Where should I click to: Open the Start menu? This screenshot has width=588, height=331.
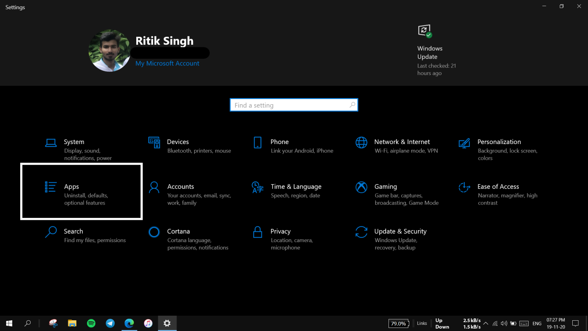pyautogui.click(x=9, y=323)
